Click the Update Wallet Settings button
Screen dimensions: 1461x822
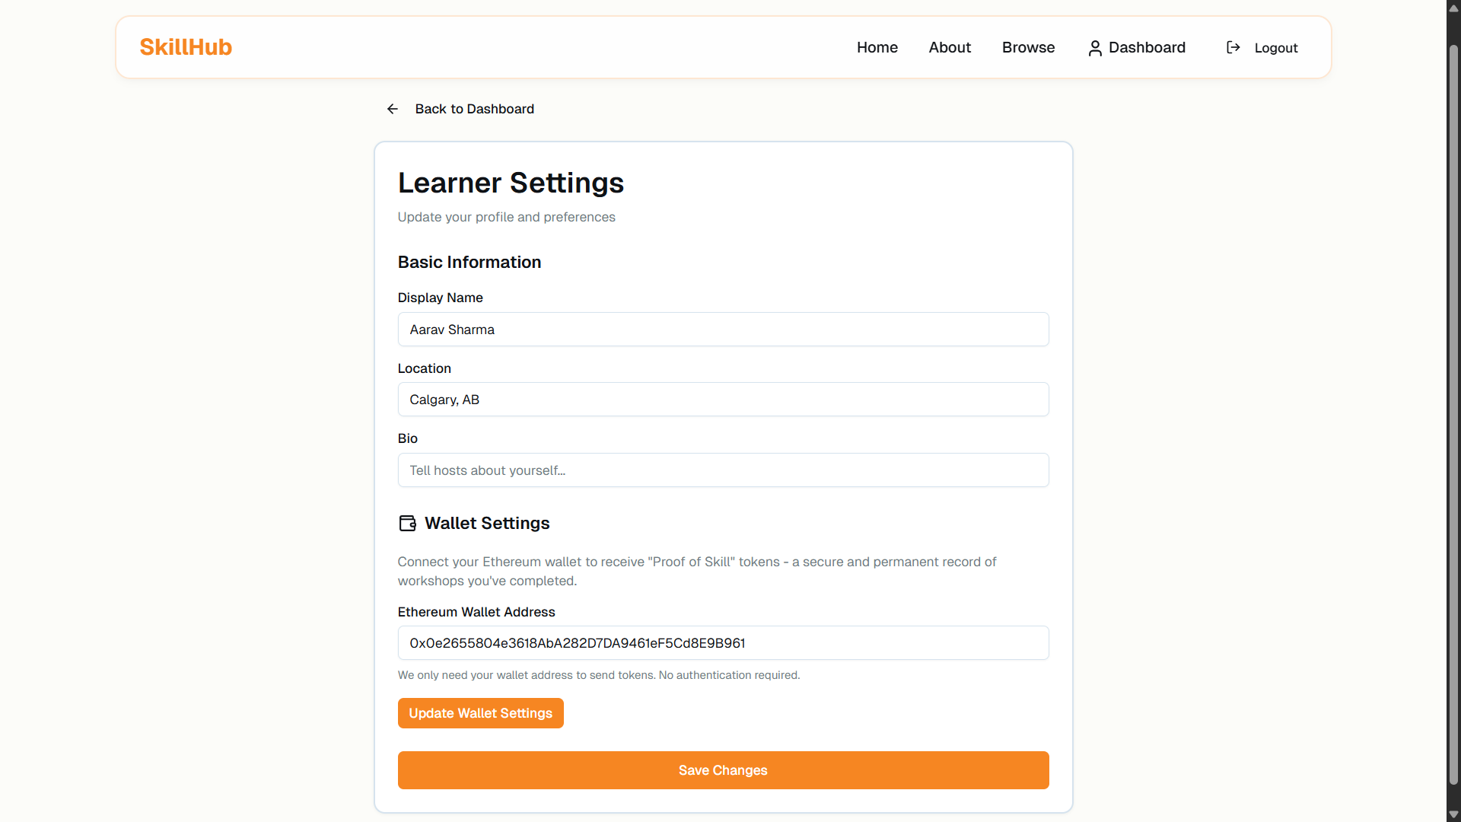[480, 713]
